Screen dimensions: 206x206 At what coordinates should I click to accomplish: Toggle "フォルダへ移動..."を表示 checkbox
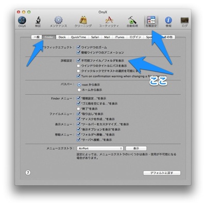click(78, 134)
